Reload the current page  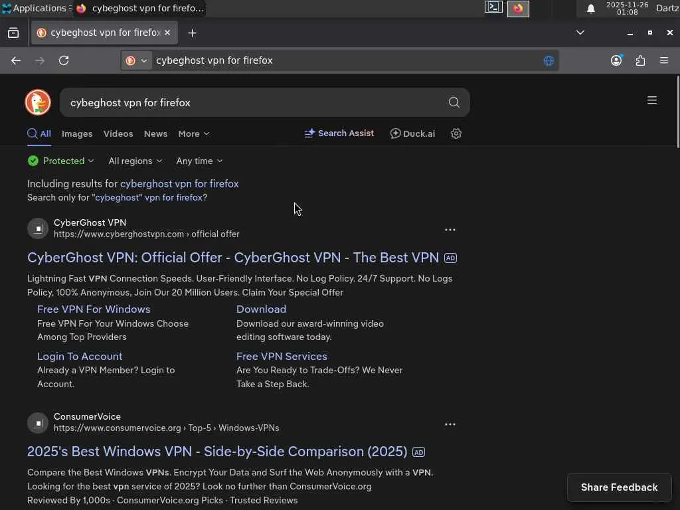[x=64, y=60]
